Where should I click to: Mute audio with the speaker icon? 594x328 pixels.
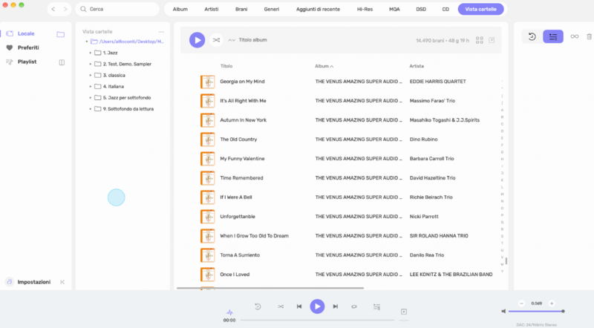[503, 312]
